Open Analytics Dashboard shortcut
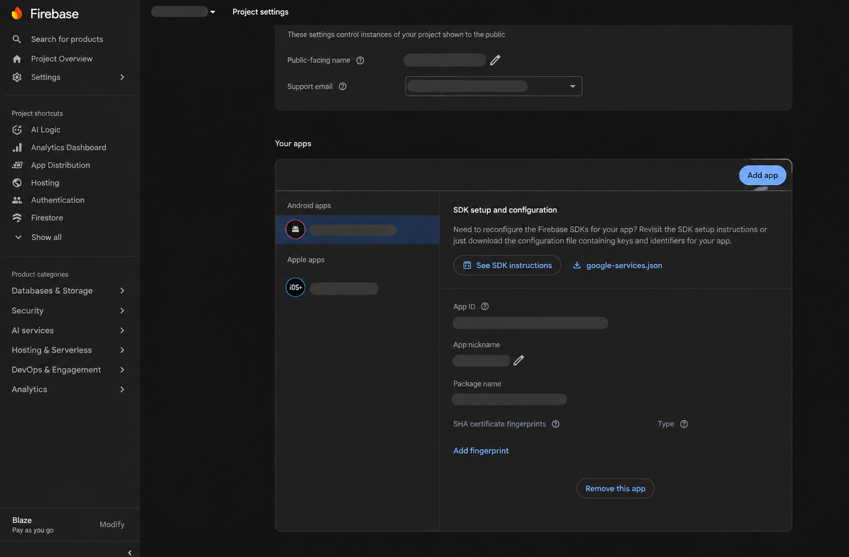This screenshot has width=849, height=557. 69,147
